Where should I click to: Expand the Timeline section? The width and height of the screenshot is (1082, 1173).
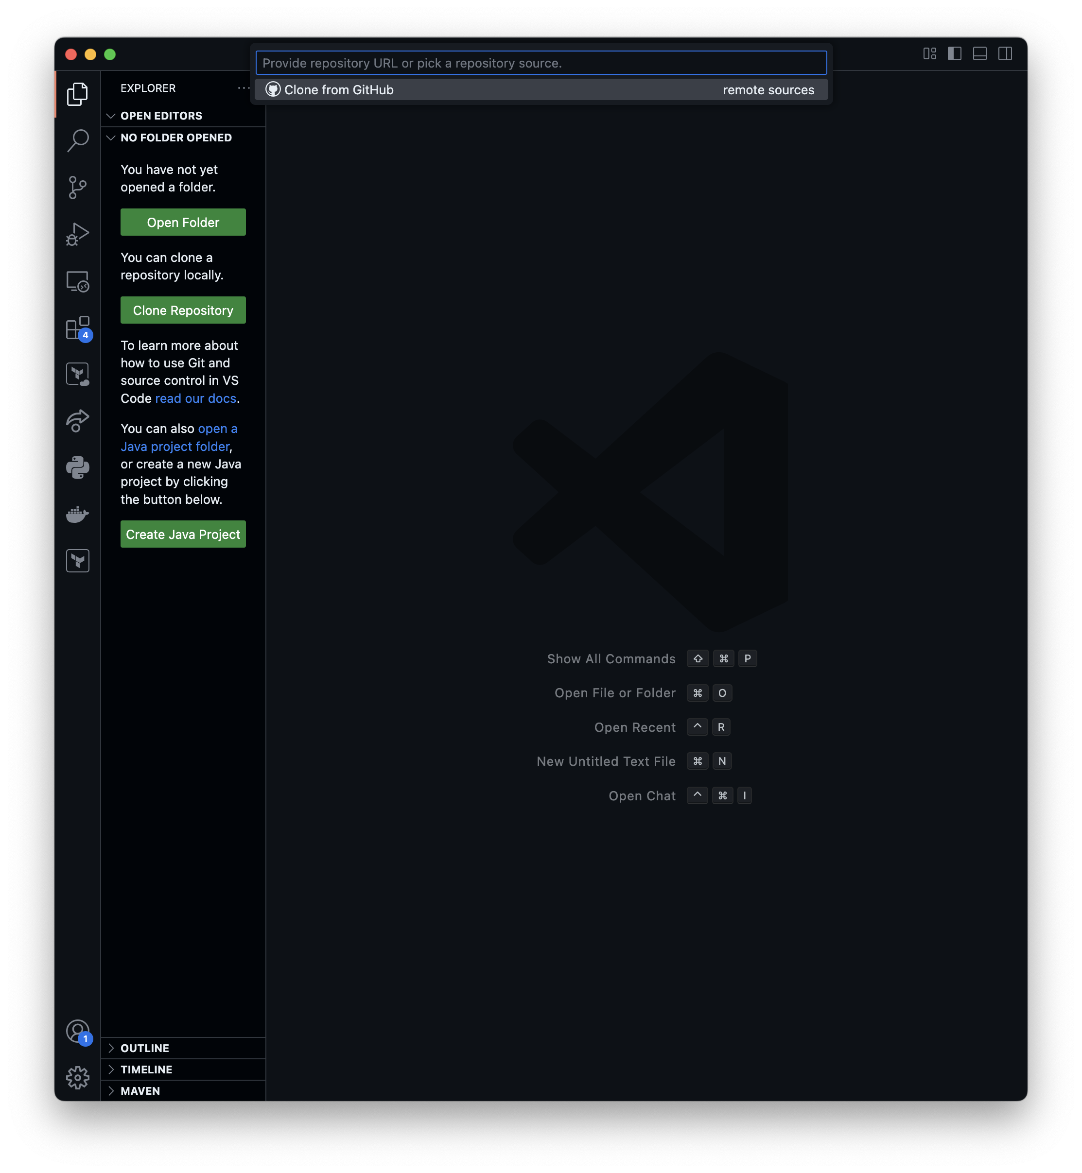point(146,1069)
